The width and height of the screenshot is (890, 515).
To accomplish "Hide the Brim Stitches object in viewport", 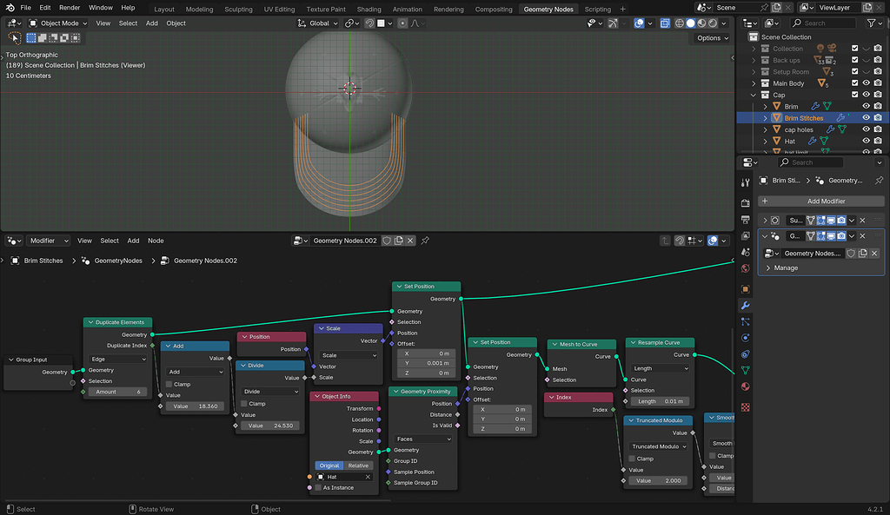I will tap(865, 117).
